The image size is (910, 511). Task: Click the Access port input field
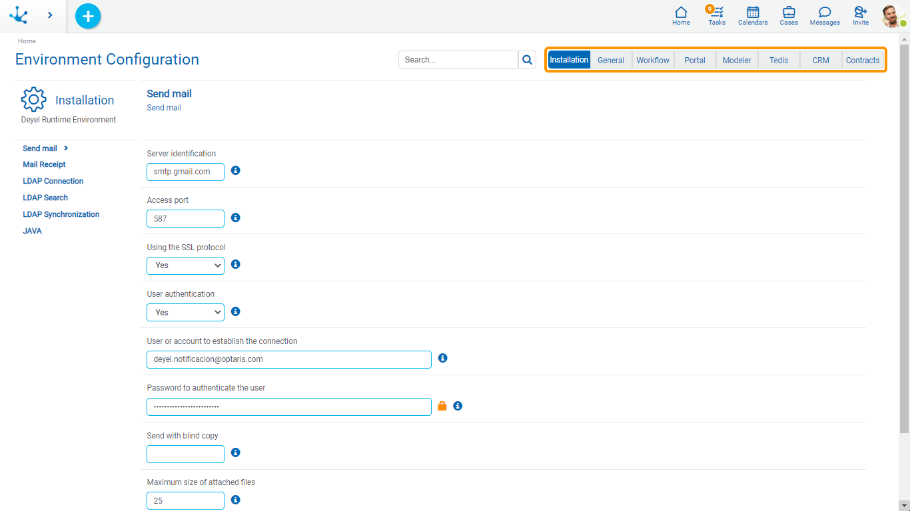tap(185, 218)
